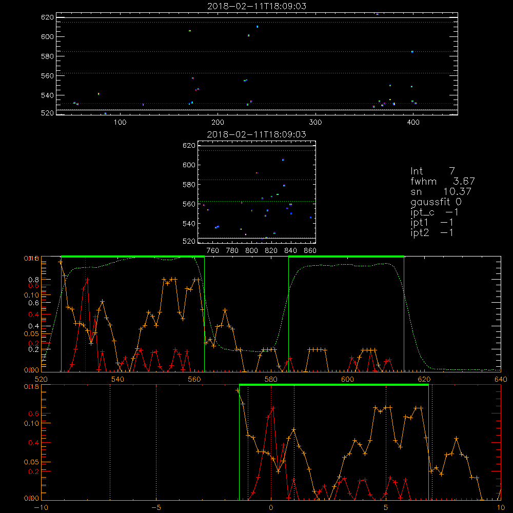
Task: Select the 'sn 10.37' readout line
Action: pyautogui.click(x=441, y=191)
